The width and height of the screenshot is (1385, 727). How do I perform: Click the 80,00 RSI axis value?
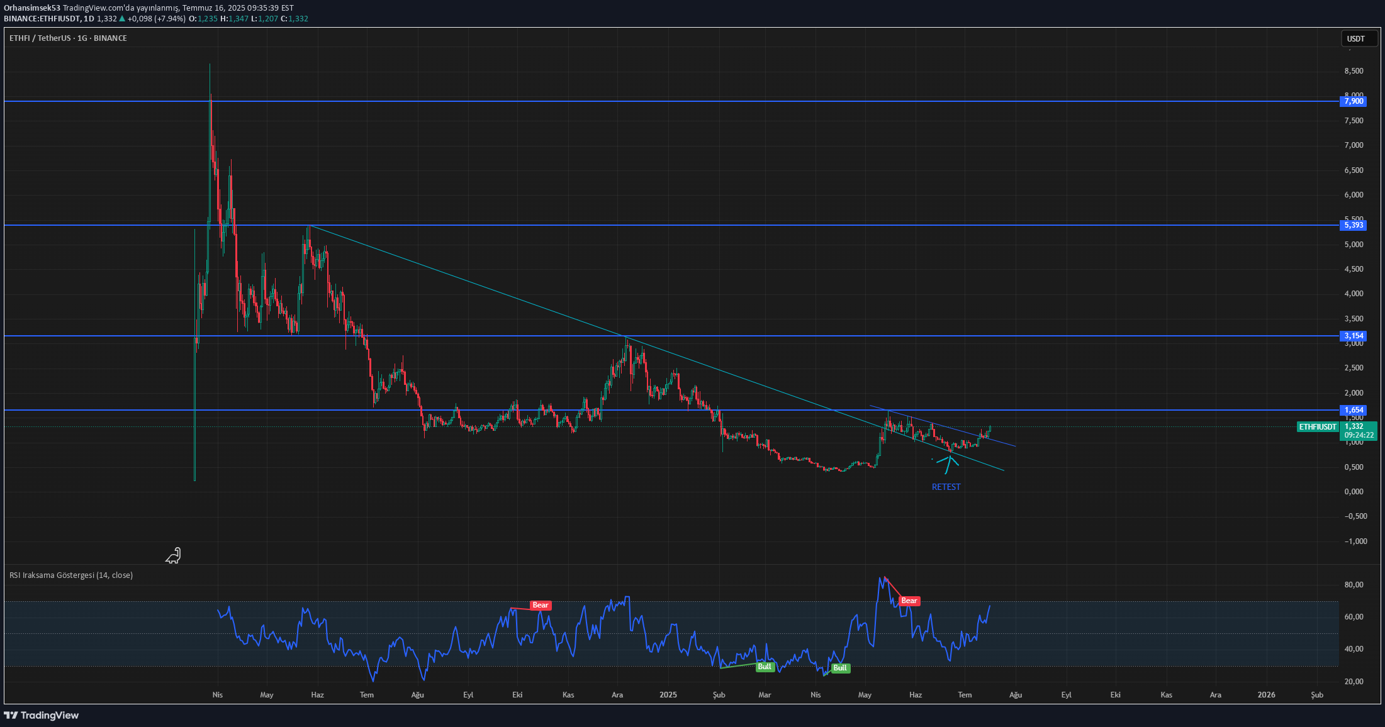tap(1354, 585)
